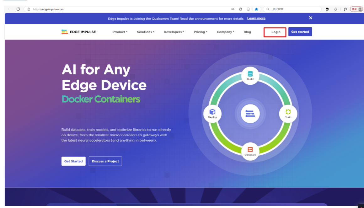Click the blue Get started button
364x208 pixels.
pyautogui.click(x=300, y=32)
